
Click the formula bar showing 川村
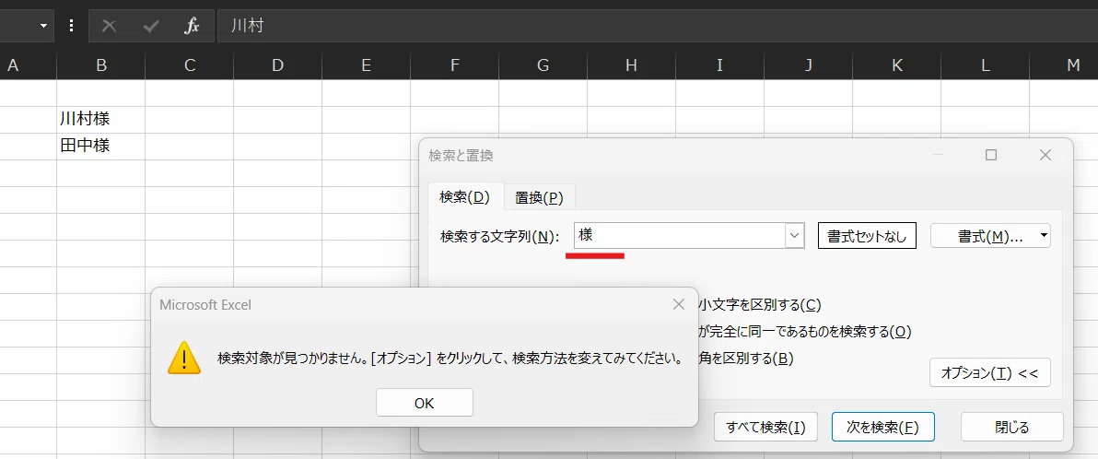click(x=657, y=26)
